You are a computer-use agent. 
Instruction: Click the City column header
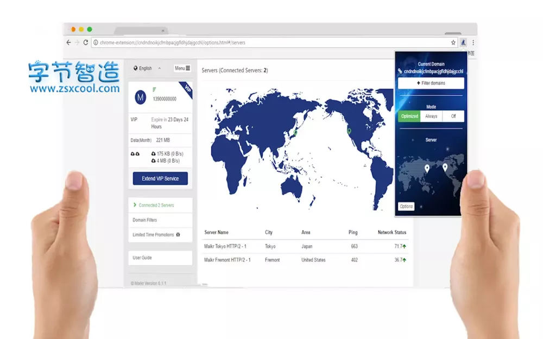click(x=269, y=233)
